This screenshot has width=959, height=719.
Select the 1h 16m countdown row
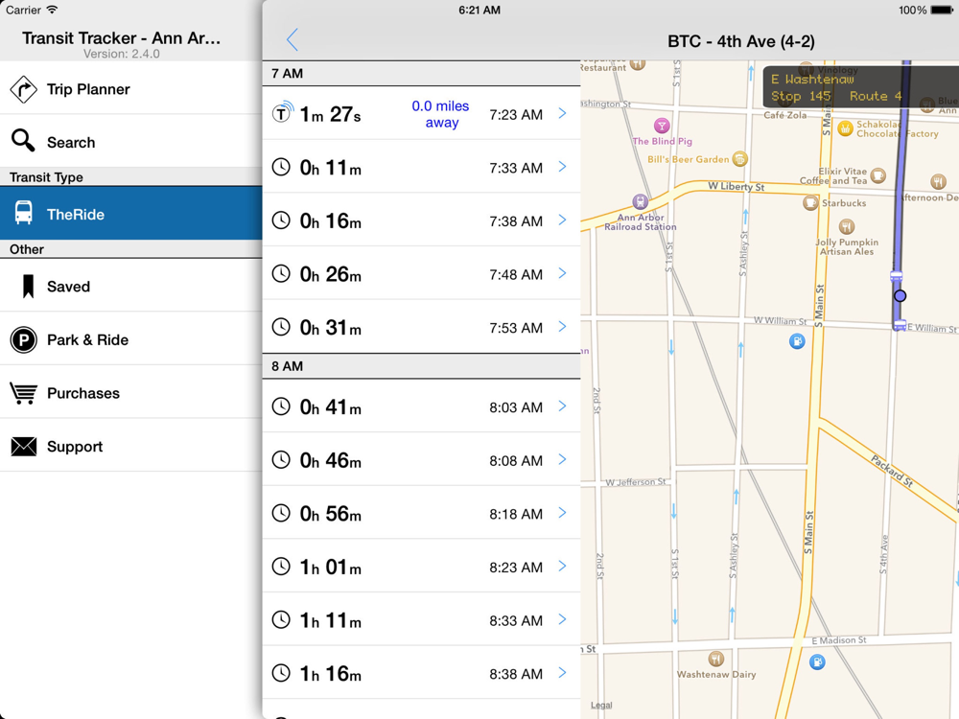[421, 673]
